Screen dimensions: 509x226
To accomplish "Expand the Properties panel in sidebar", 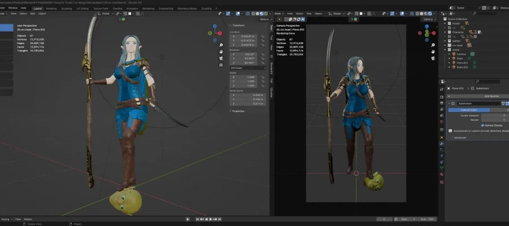I will [231, 111].
